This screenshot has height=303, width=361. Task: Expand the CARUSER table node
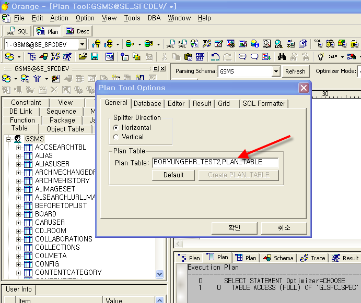(x=18, y=223)
